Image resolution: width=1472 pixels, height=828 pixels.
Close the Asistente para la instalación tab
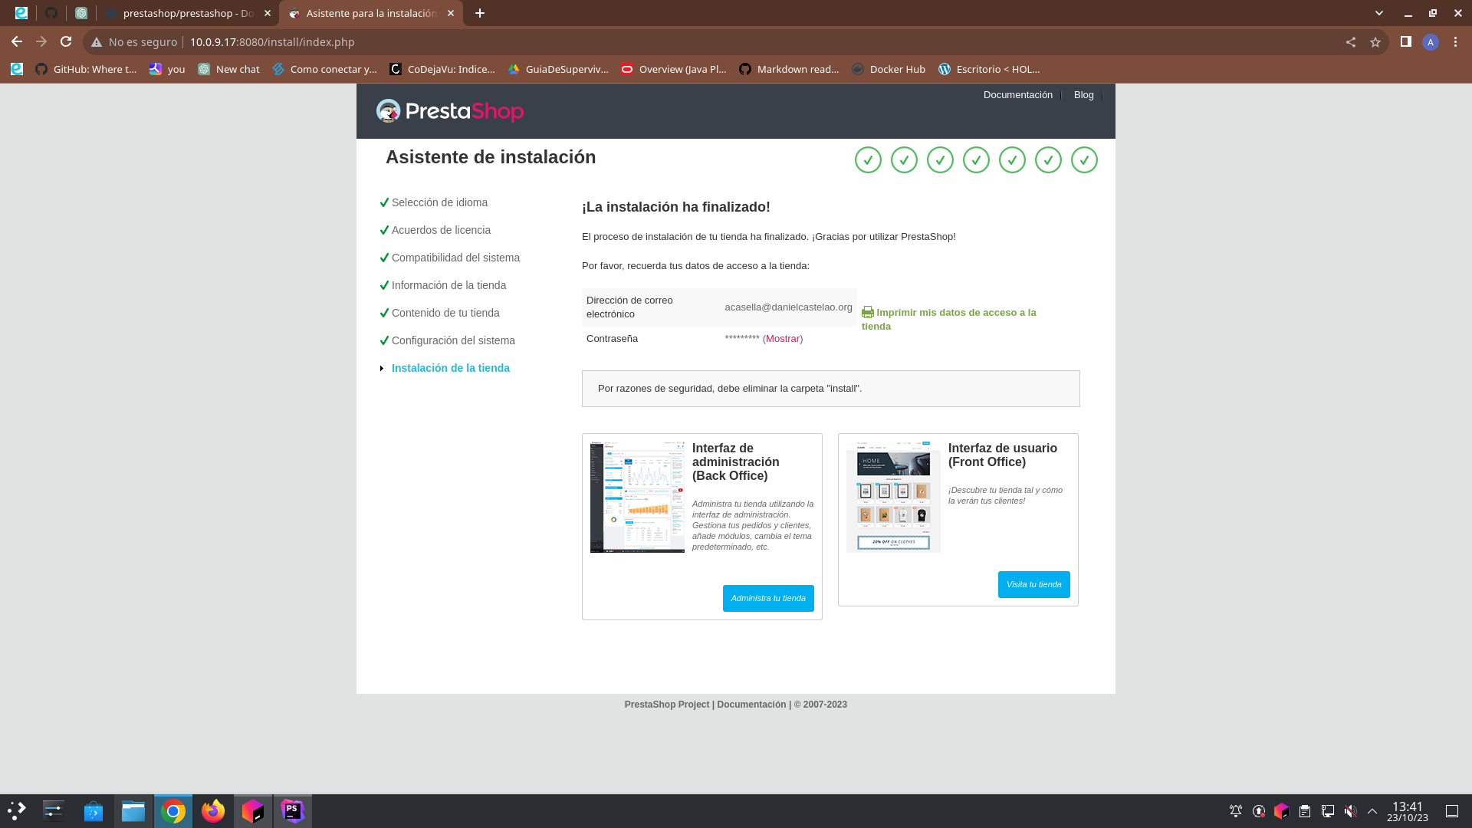(x=451, y=13)
